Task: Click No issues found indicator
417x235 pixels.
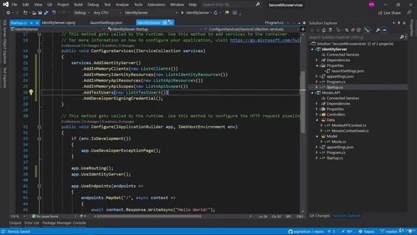Action: (x=45, y=216)
